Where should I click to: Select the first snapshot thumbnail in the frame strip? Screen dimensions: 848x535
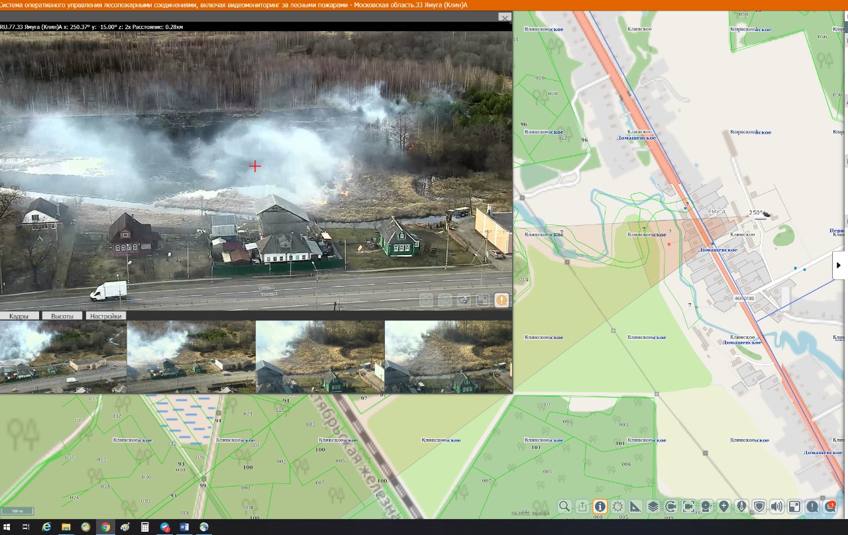[63, 357]
